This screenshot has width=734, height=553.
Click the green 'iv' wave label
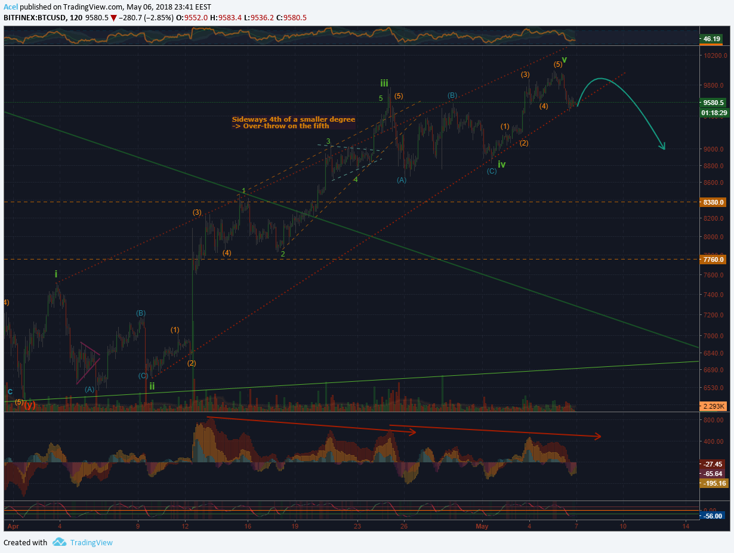tap(502, 164)
